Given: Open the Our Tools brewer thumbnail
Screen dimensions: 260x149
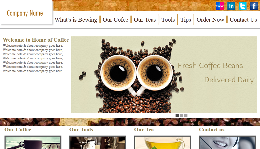Looking at the screenshot, I should coord(98,142).
